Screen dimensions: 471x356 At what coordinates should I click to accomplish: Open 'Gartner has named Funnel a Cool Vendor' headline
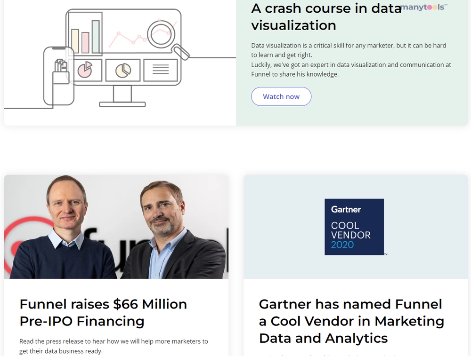(x=351, y=321)
